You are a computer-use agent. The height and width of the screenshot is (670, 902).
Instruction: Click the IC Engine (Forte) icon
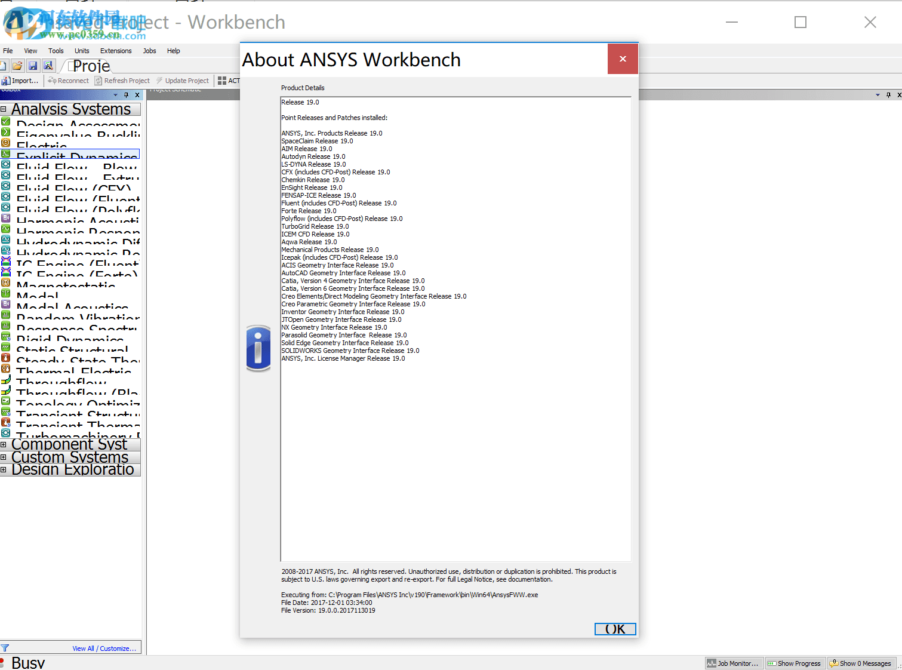[x=6, y=272]
